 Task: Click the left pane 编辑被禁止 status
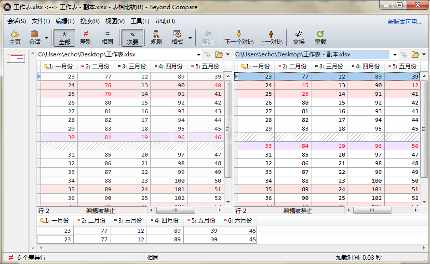[x=101, y=211]
